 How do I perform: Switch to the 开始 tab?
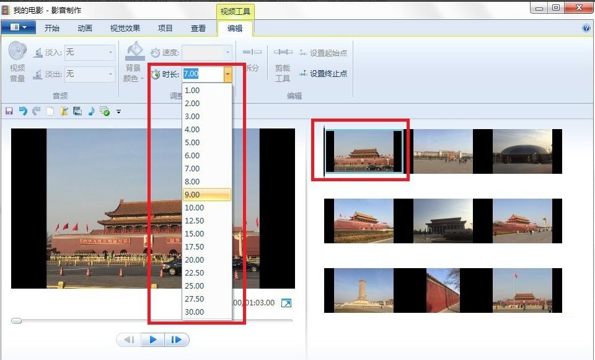[51, 28]
